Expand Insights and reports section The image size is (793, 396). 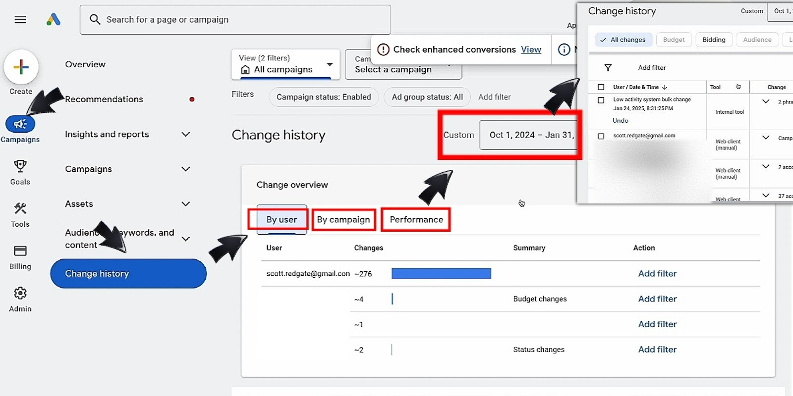[185, 134]
